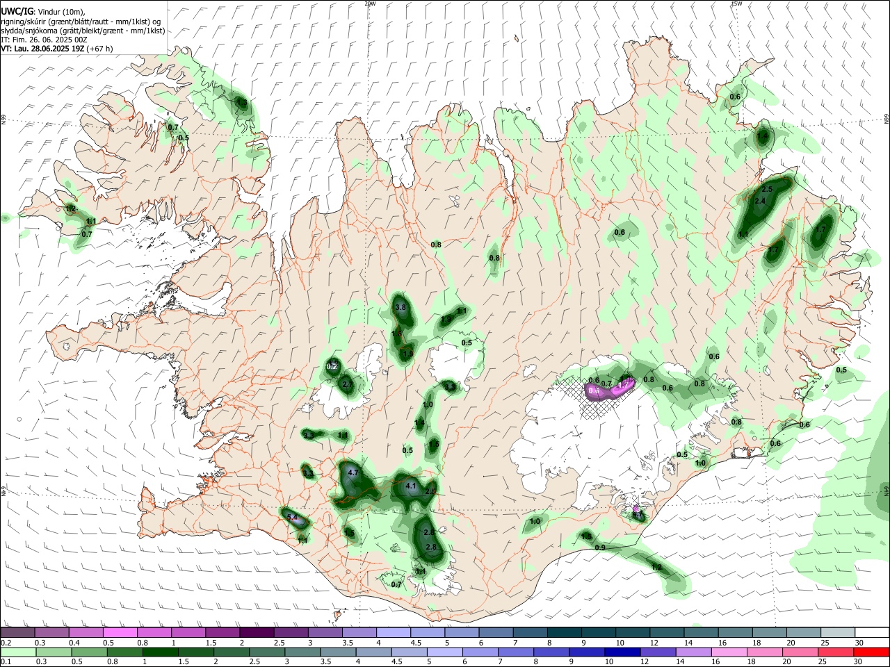Click the 'UWC/IG: Vindur (10m)' title text

(x=43, y=12)
